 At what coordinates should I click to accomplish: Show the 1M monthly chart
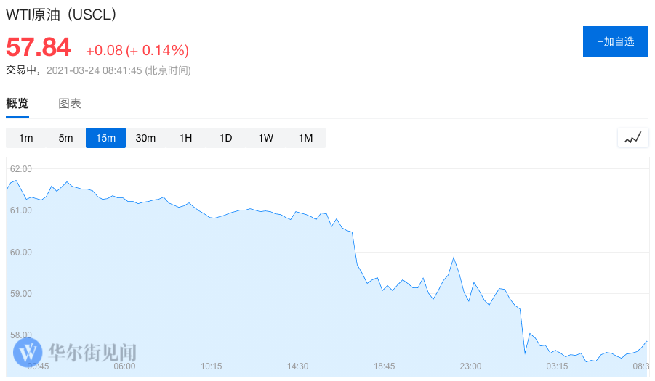306,138
